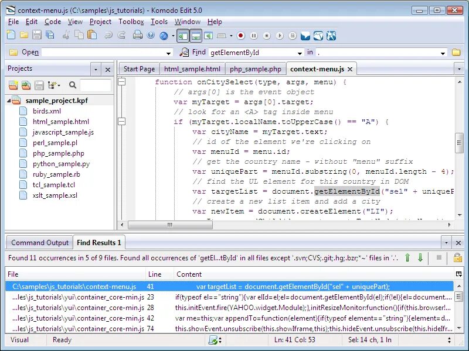Screen dimensions: 469x351
Task: Switch to the Start Page tab
Action: (139, 69)
